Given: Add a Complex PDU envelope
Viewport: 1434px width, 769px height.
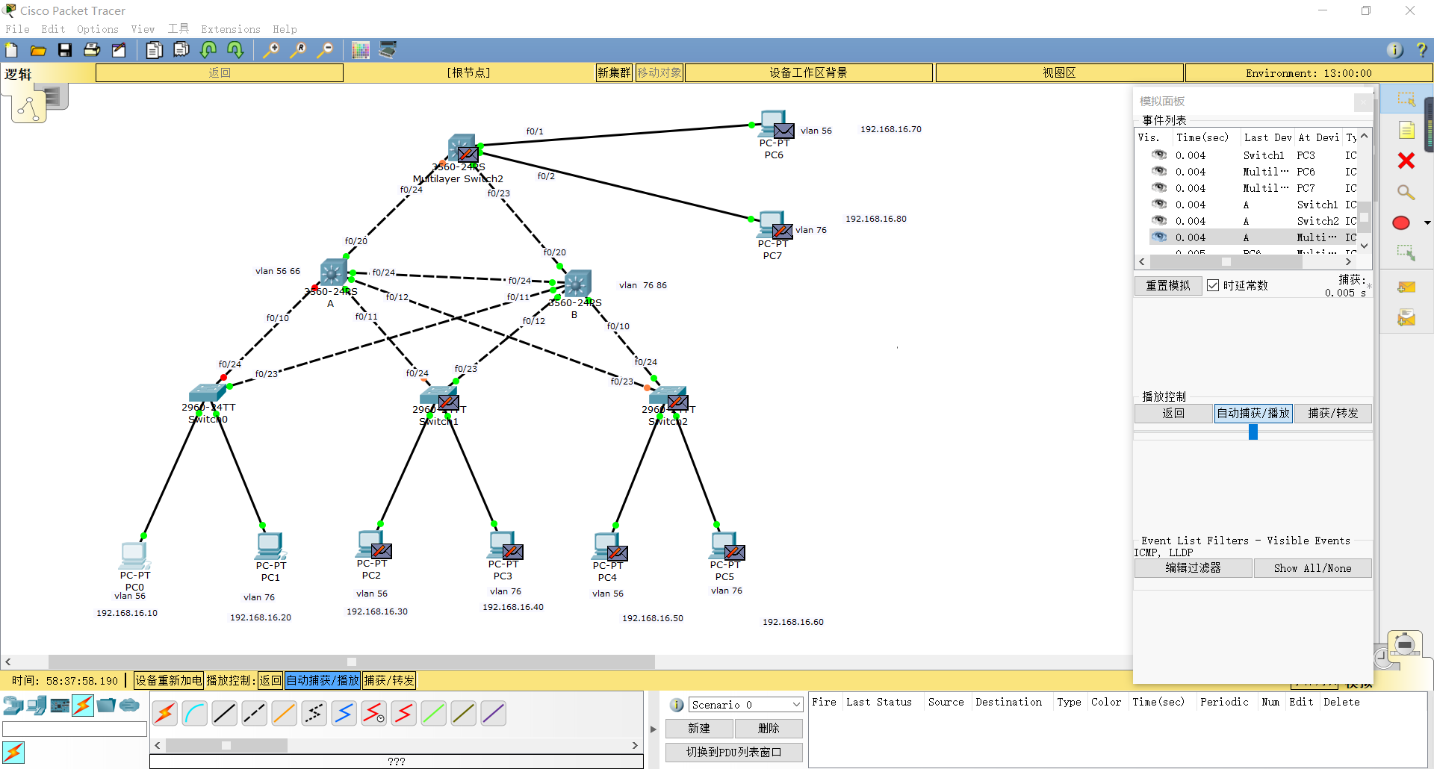Looking at the screenshot, I should pos(1406,318).
